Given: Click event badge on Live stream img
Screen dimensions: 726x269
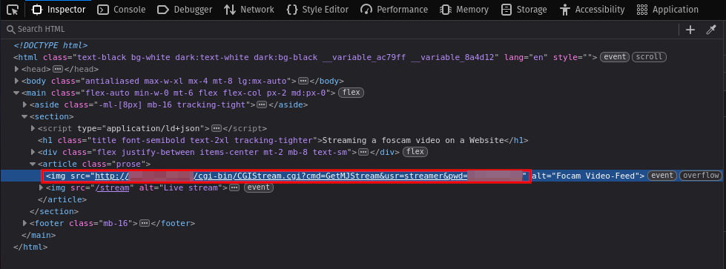Looking at the screenshot, I should [x=259, y=187].
